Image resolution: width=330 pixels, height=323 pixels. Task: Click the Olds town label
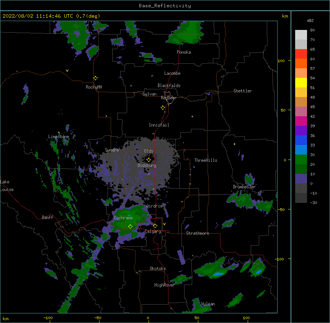click(x=149, y=151)
